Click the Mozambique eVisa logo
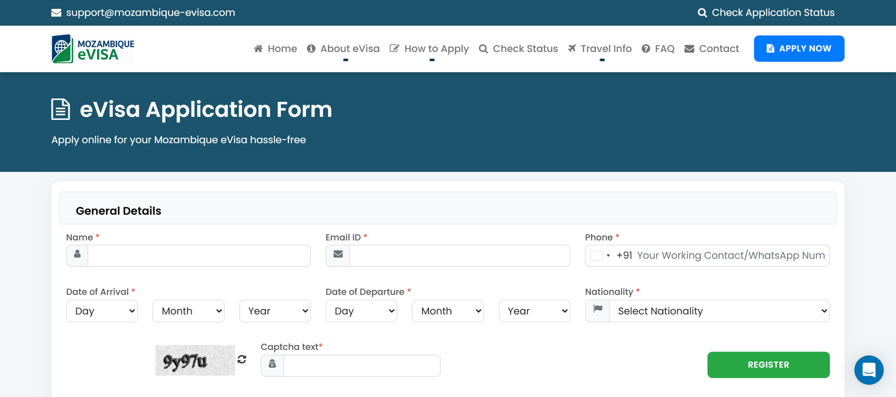Viewport: 896px width, 397px height. tap(93, 49)
